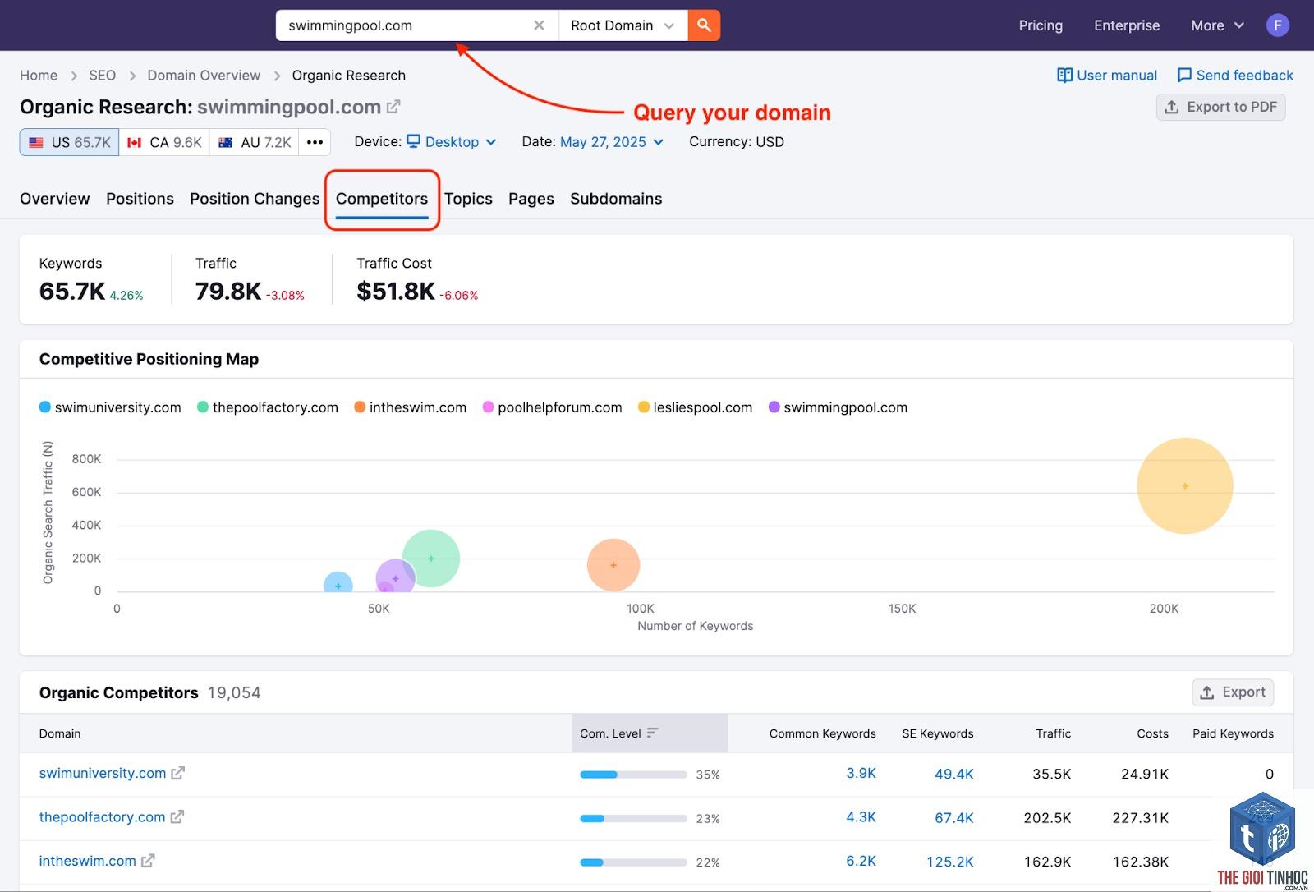This screenshot has width=1314, height=892.
Task: Go to Domain Overview breadcrumb
Action: coord(204,76)
